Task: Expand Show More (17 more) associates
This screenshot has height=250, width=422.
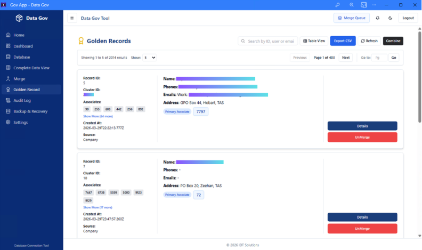Action: [x=98, y=207]
